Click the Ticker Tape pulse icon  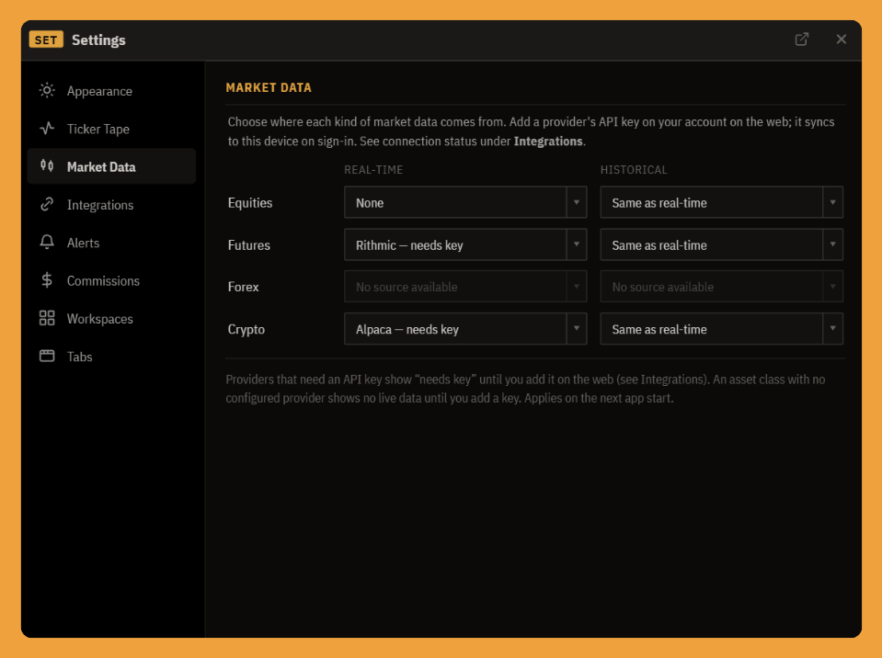pyautogui.click(x=47, y=129)
